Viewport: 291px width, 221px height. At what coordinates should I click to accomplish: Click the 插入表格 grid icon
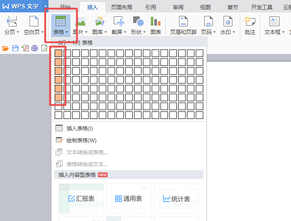point(59,128)
